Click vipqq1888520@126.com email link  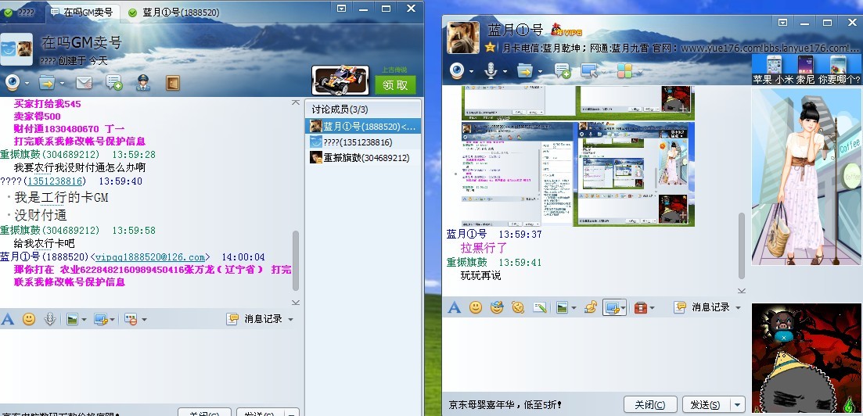click(149, 257)
